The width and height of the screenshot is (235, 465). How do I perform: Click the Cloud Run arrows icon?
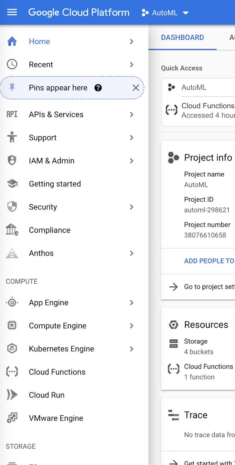(x=12, y=395)
